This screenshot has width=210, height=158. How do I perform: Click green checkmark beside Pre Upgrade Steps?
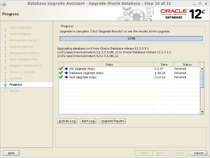click(61, 69)
